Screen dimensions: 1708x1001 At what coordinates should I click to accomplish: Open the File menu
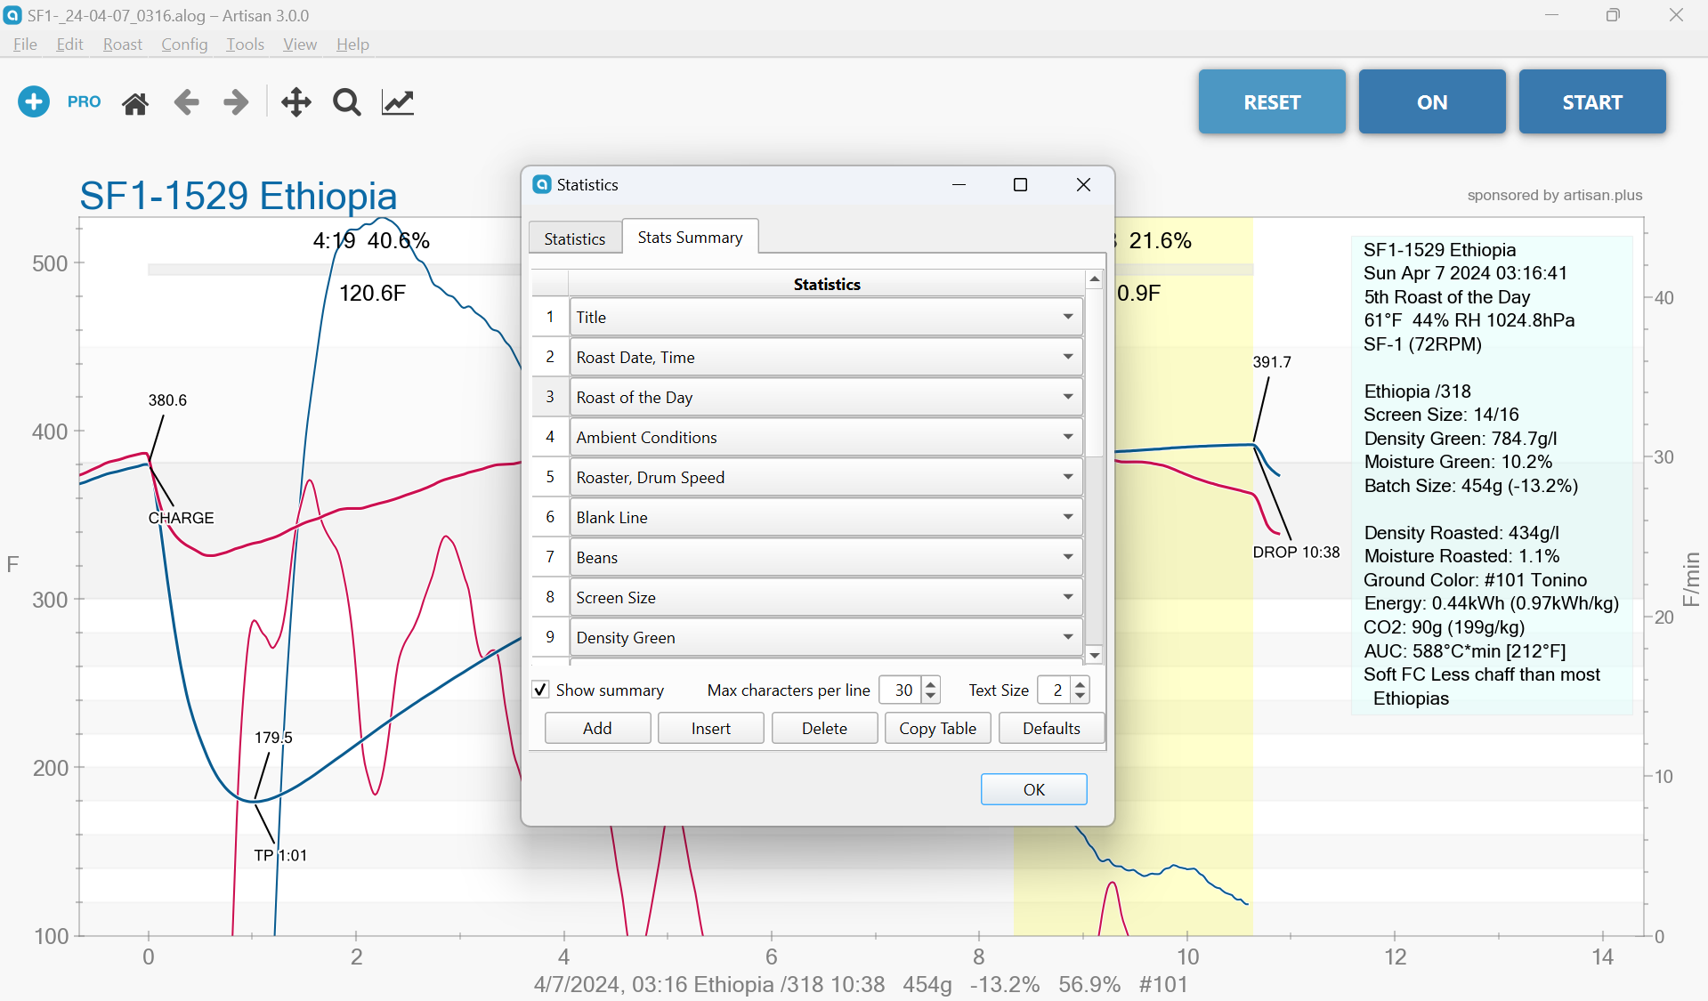point(25,44)
